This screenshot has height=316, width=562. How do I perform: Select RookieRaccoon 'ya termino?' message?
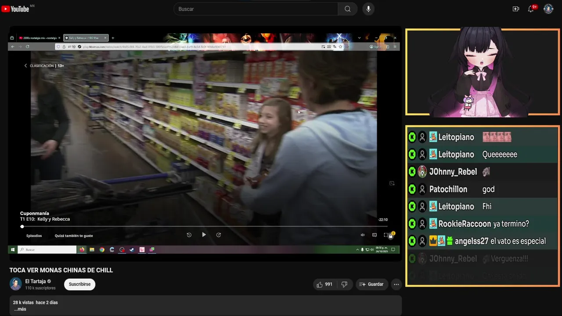[511, 224]
